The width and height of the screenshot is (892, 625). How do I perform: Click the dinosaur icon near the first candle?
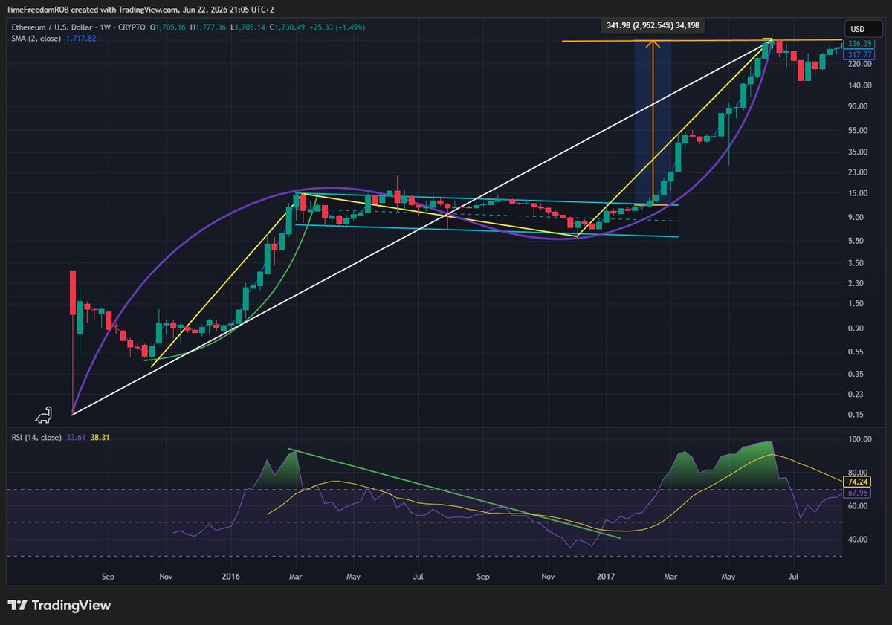pos(44,416)
